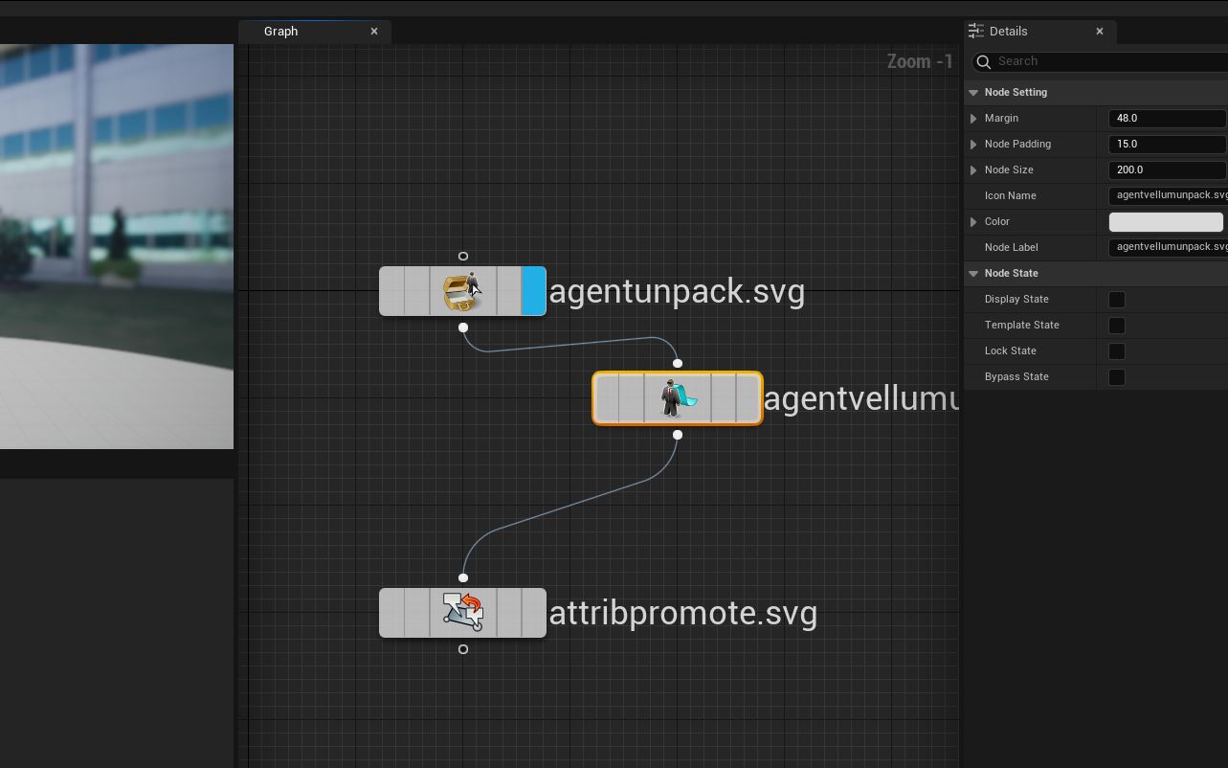This screenshot has width=1228, height=768.
Task: Switch to the Graph tab
Action: 281,32
